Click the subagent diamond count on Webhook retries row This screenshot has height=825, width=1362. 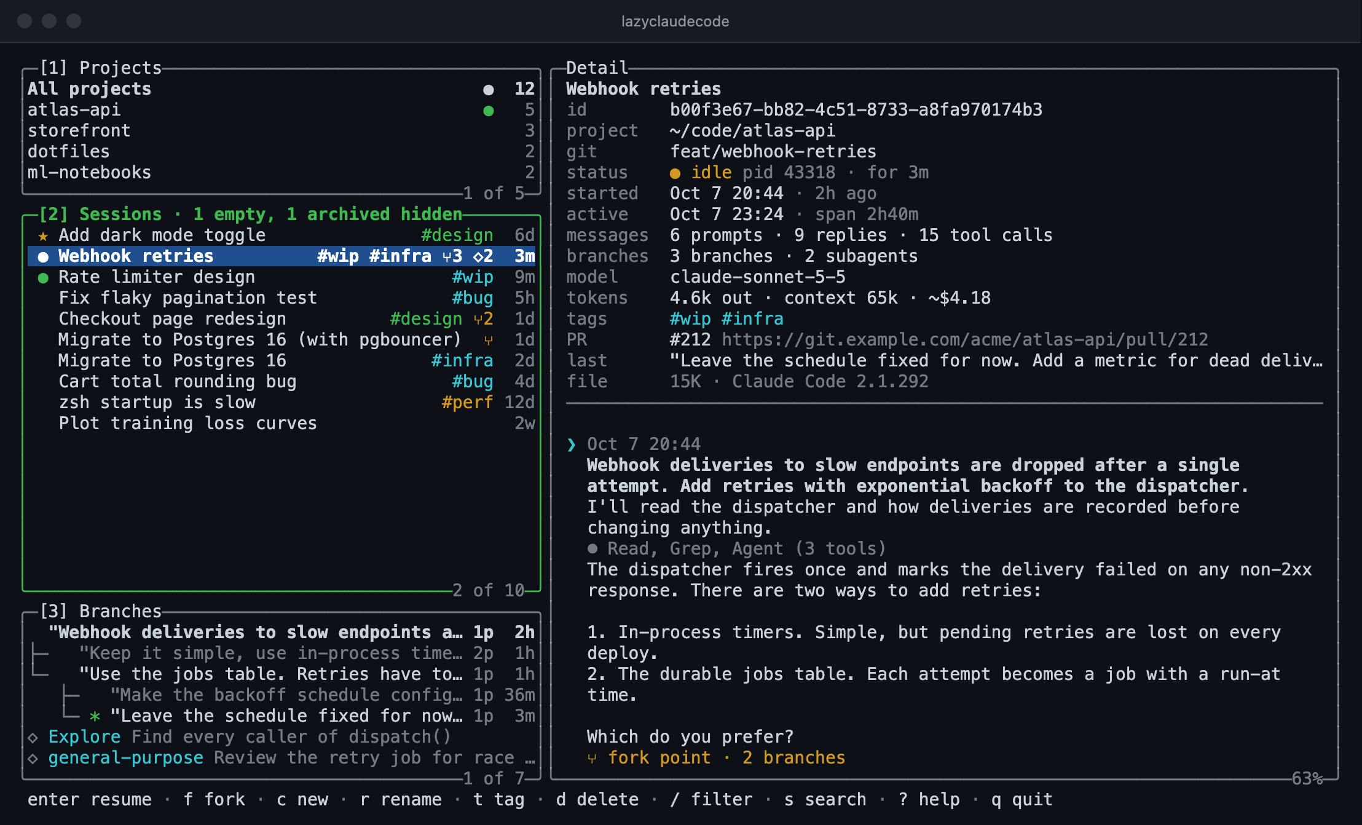click(x=483, y=257)
